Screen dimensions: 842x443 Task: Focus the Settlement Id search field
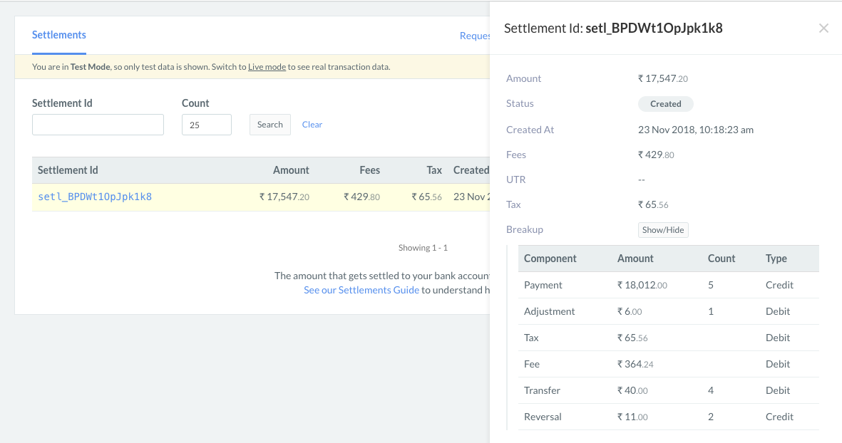[x=98, y=124]
